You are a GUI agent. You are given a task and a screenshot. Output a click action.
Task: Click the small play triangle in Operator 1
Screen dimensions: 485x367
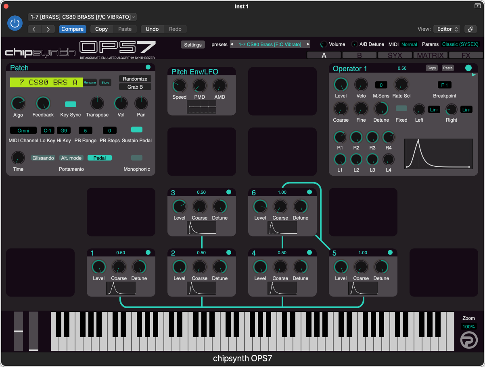(x=474, y=75)
